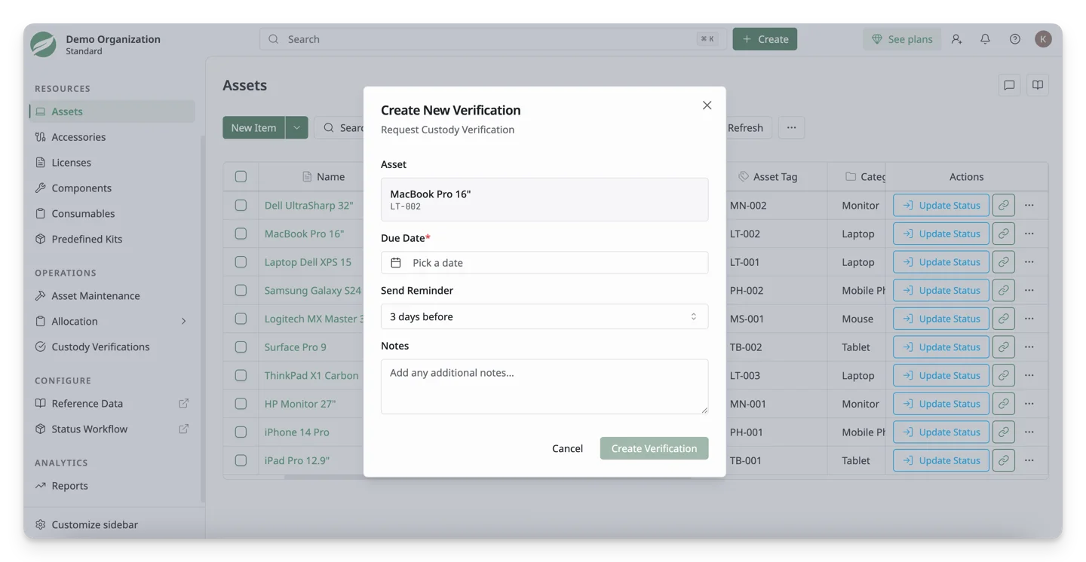This screenshot has width=1086, height=562.
Task: Open the comments panel icon
Action: pyautogui.click(x=1009, y=85)
